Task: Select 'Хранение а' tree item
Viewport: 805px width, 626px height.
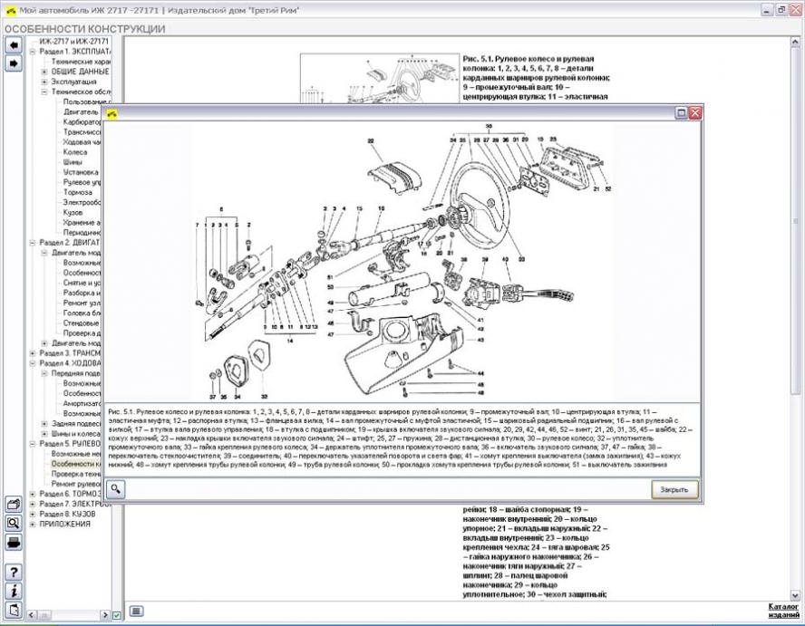Action: point(82,223)
